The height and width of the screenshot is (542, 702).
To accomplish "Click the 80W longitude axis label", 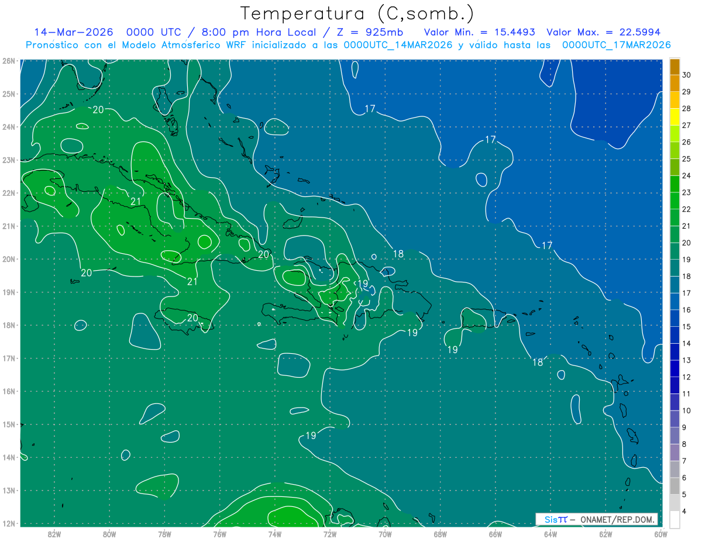I will click(109, 534).
